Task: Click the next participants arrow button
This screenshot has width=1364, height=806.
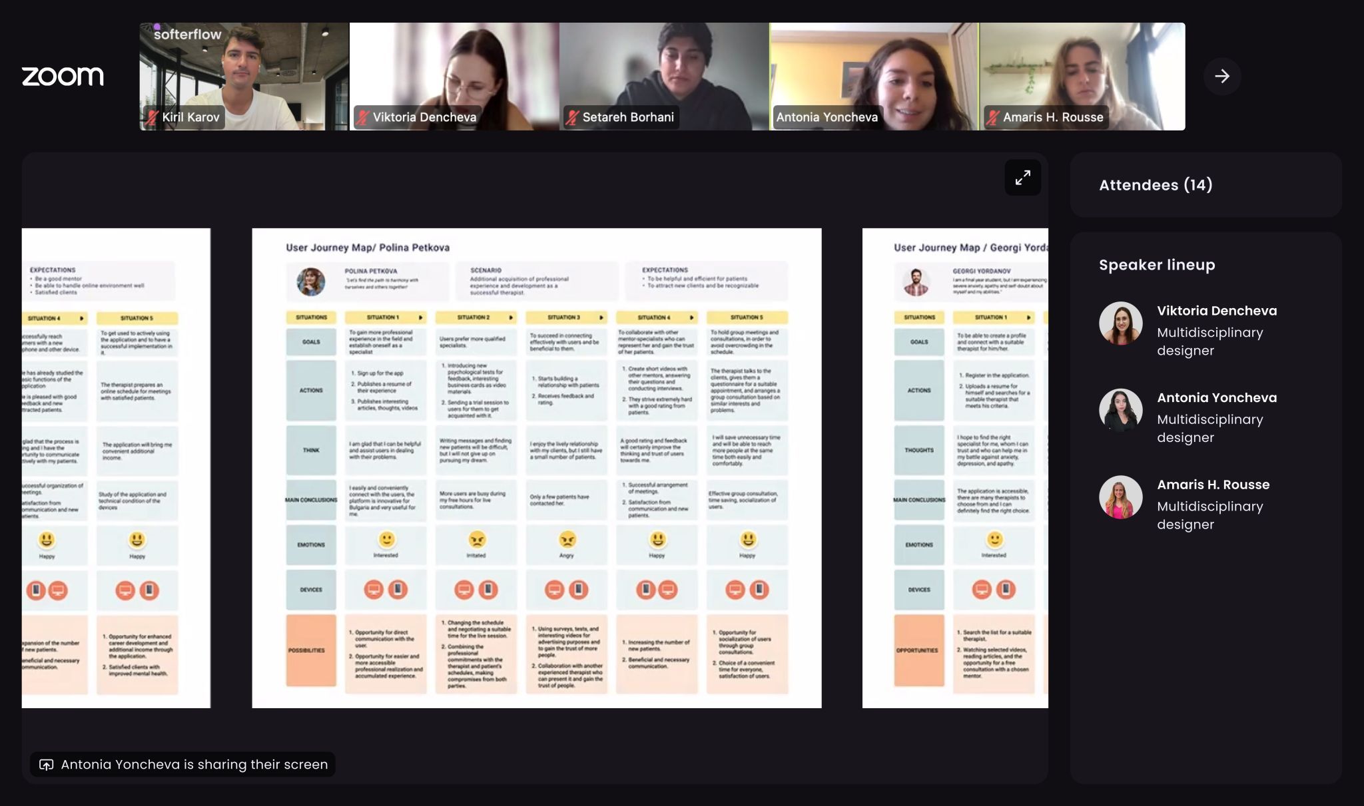Action: [1221, 77]
